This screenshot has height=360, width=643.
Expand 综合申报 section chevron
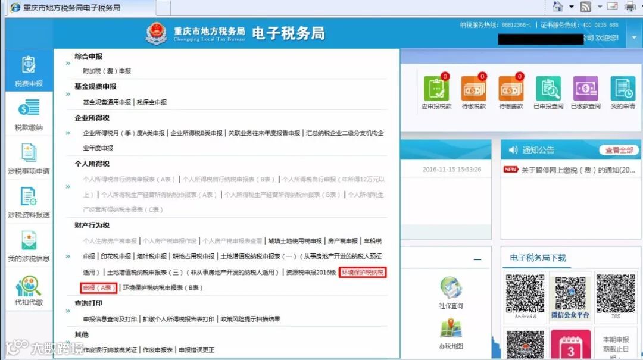(x=68, y=64)
